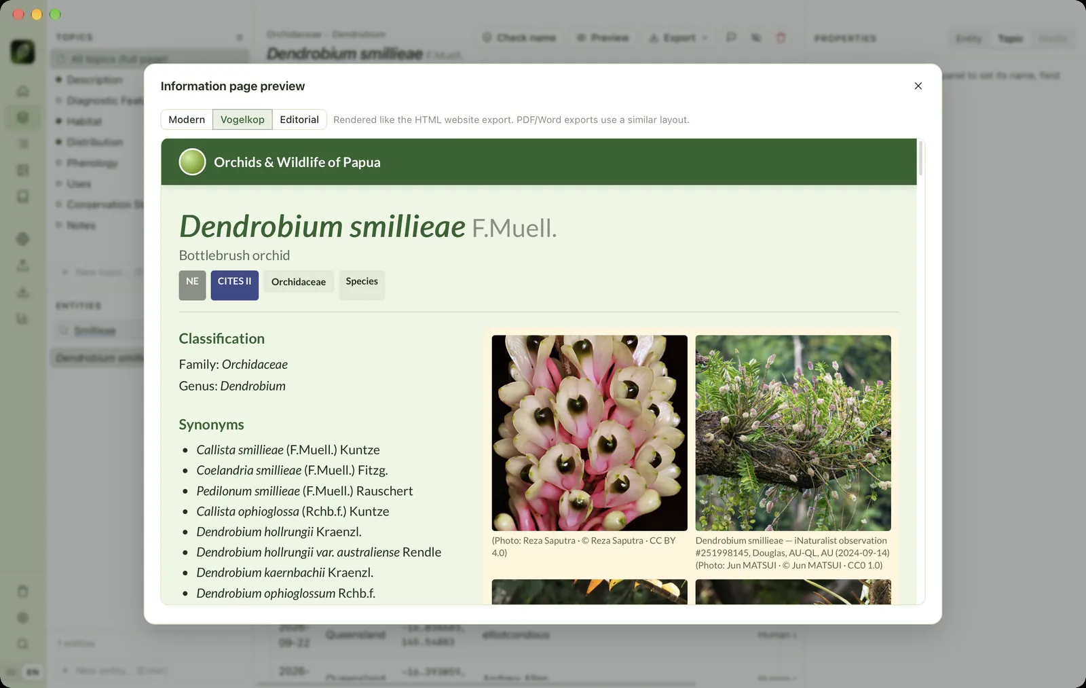Image resolution: width=1086 pixels, height=688 pixels.
Task: Click the Reza Saputra photo credit caption
Action: click(584, 547)
